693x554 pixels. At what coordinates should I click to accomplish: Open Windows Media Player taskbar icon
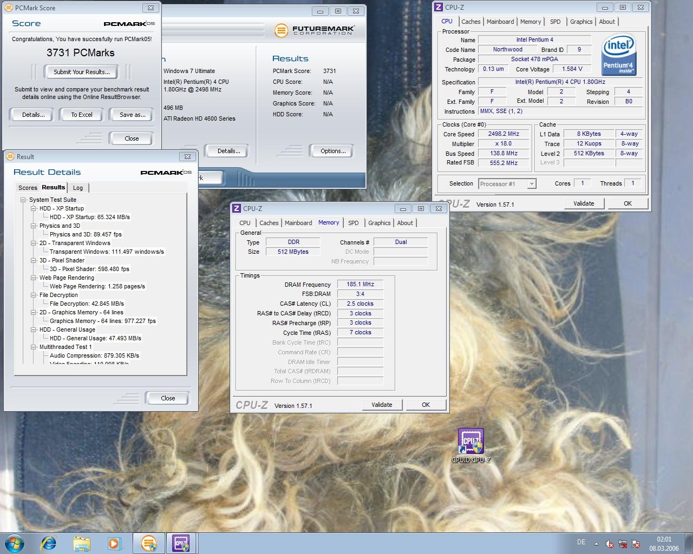coord(114,543)
